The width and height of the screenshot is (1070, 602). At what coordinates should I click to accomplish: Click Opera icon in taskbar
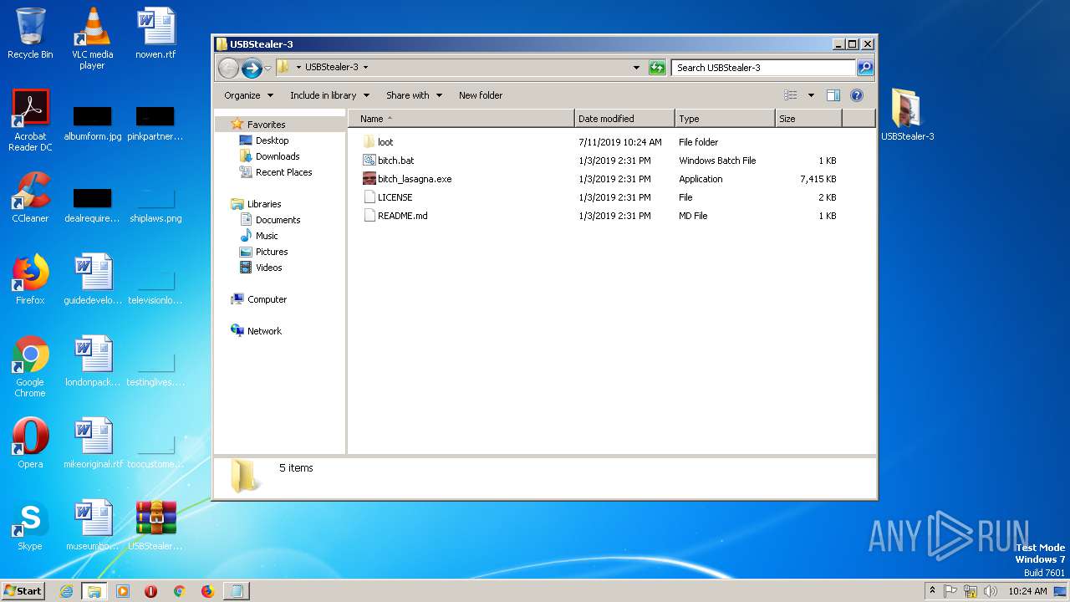150,591
